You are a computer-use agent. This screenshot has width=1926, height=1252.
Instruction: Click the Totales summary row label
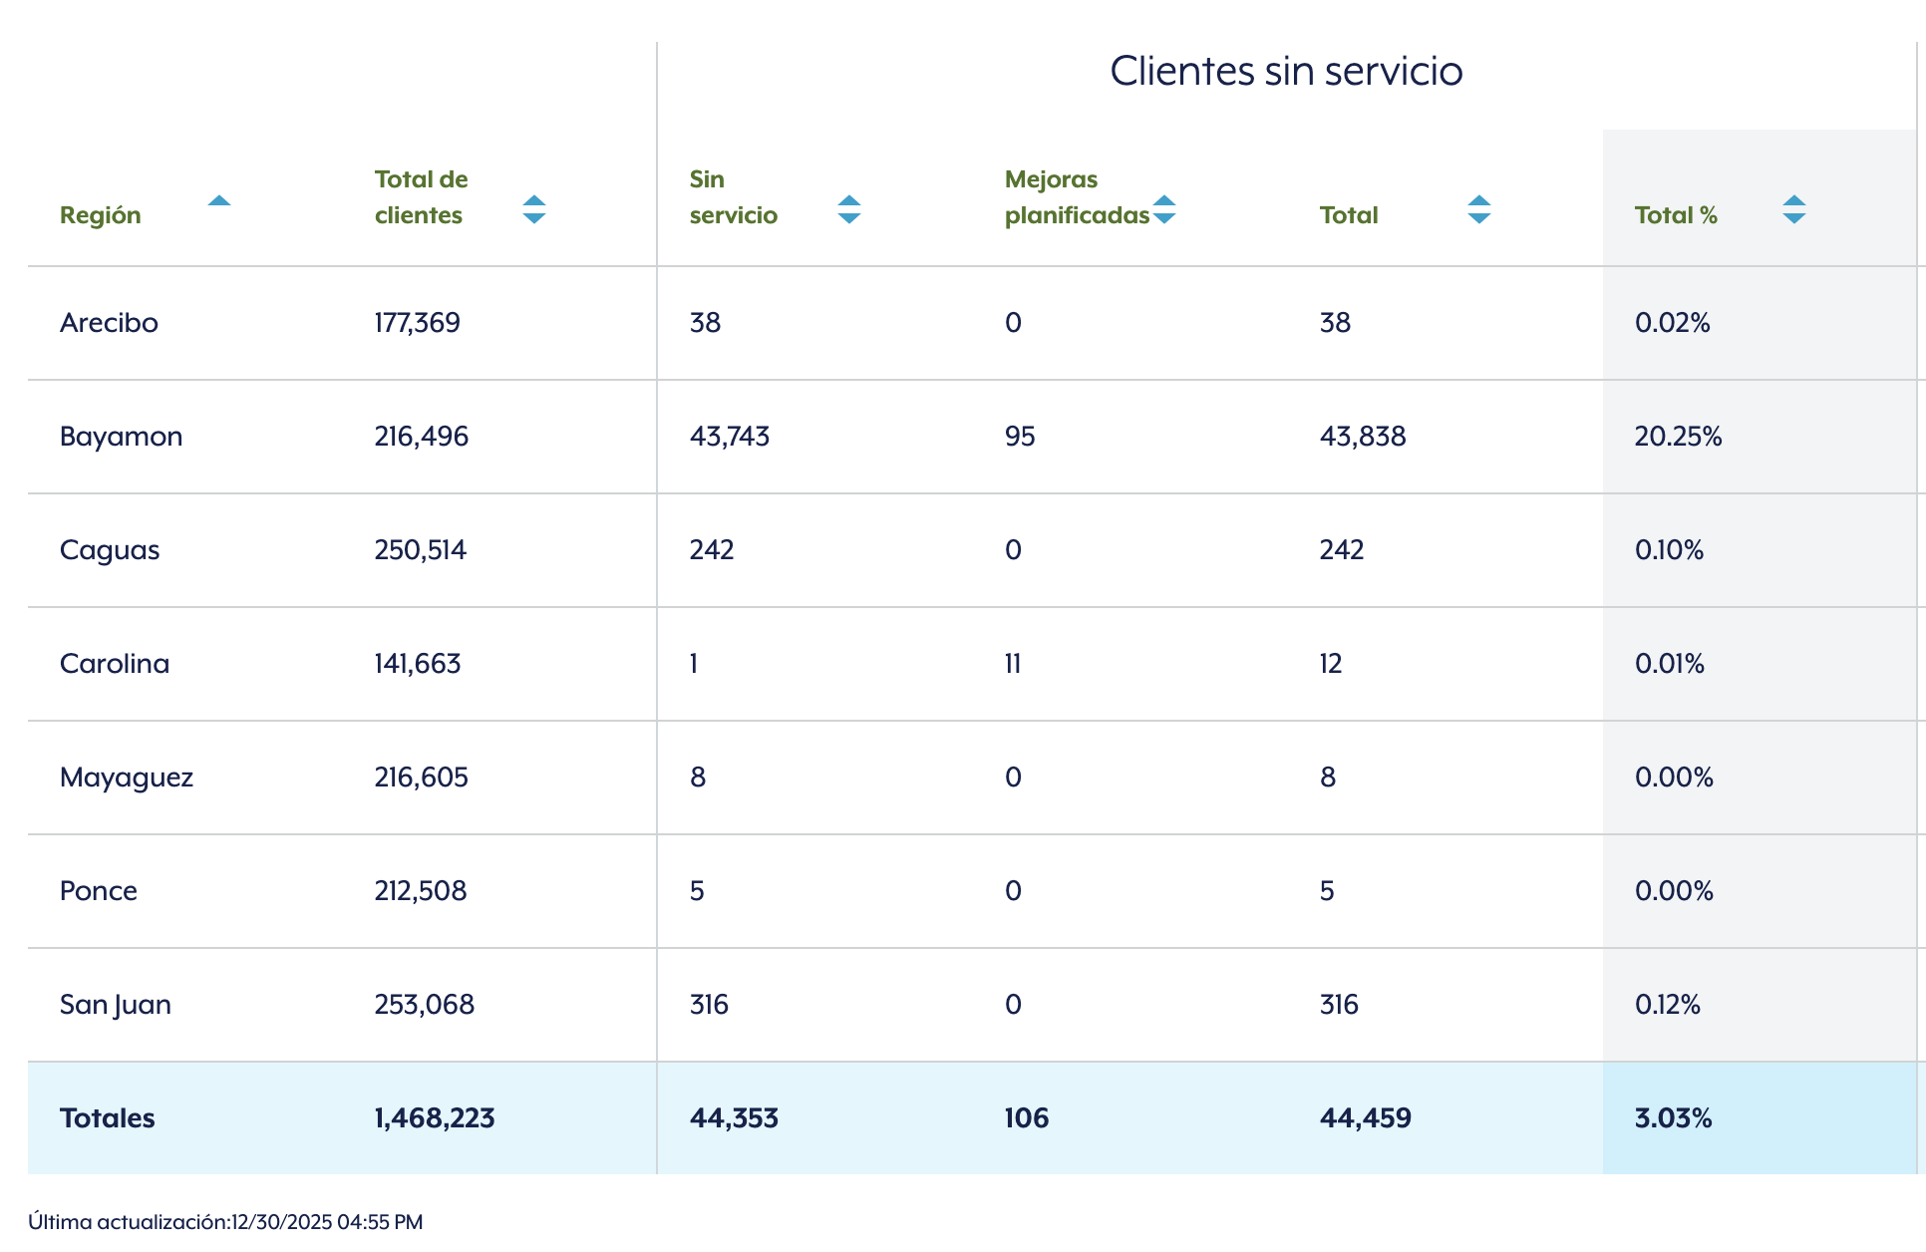coord(108,1118)
